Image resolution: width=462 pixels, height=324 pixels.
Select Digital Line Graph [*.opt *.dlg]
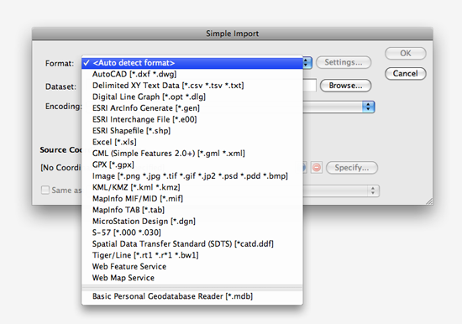192,97
